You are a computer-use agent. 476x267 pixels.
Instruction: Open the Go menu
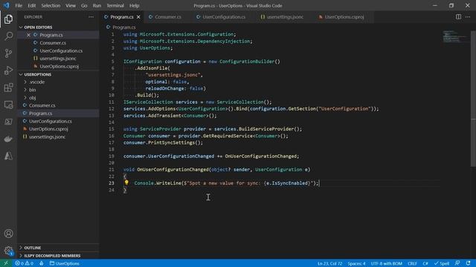click(x=84, y=5)
